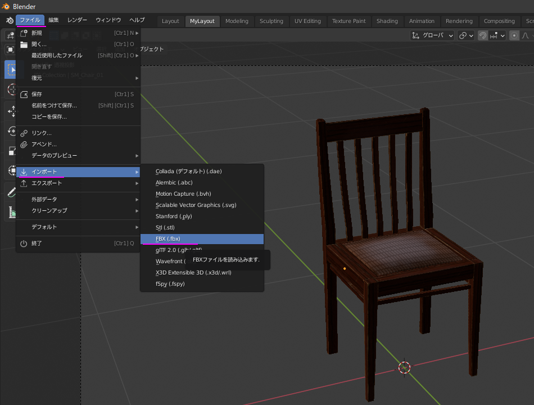The width and height of the screenshot is (534, 405).
Task: Toggle proportional editing
Action: [x=514, y=35]
